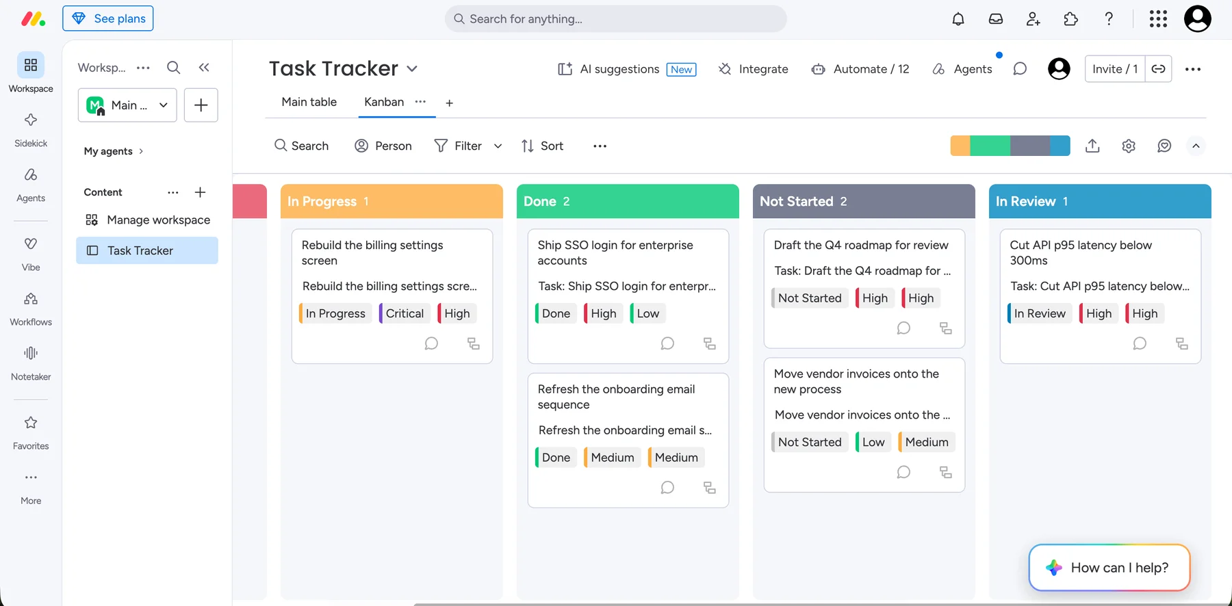This screenshot has height=606, width=1232.
Task: Open the nine-dot products switcher
Action: pyautogui.click(x=1158, y=19)
